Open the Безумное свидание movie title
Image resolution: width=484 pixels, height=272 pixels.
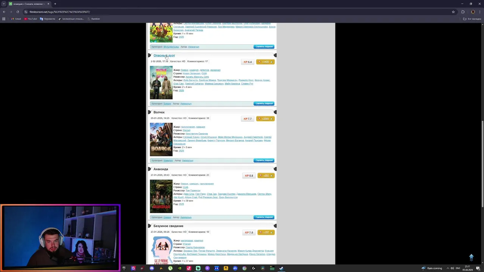coord(168,226)
